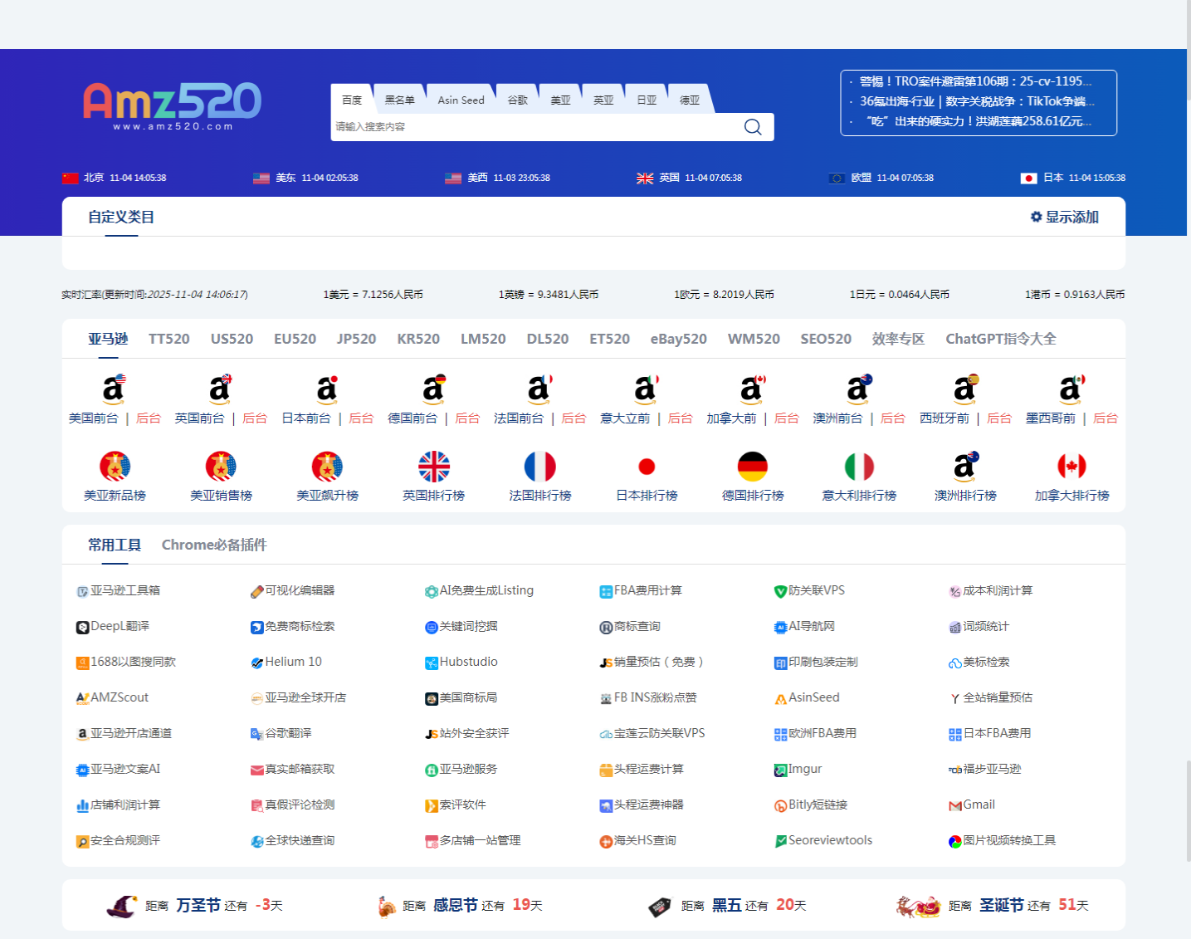Image resolution: width=1191 pixels, height=939 pixels.
Task: Switch to the Chrome必备插件 tab
Action: [x=214, y=545]
